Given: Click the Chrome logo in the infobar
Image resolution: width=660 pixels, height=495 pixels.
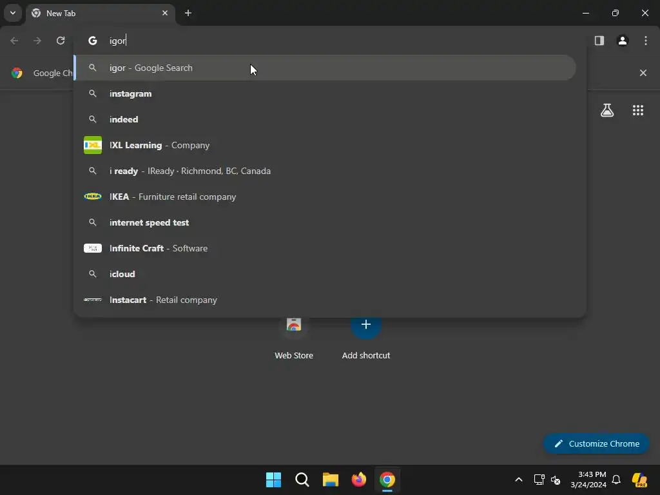Looking at the screenshot, I should [17, 73].
